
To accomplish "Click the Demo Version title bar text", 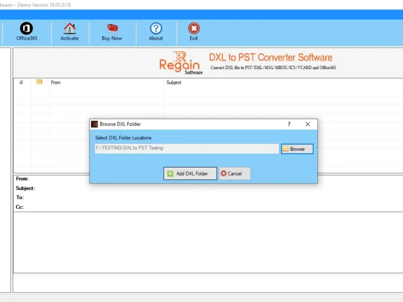I will 35,5.
